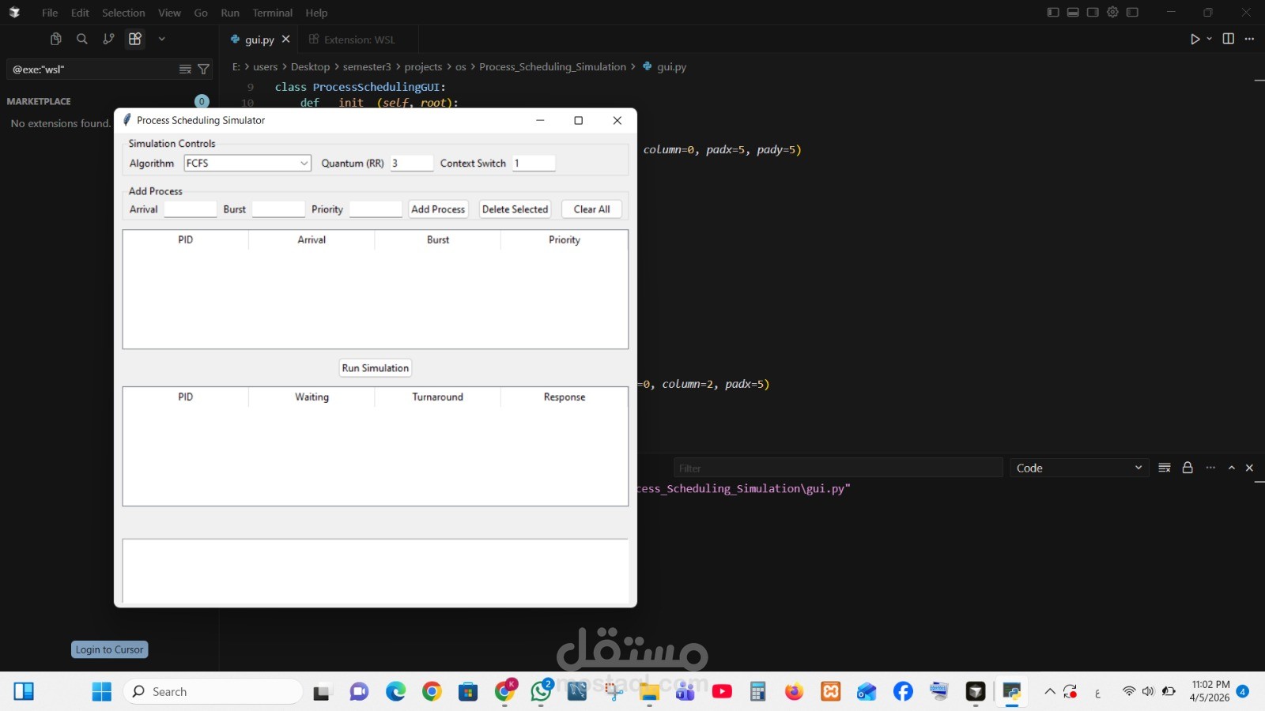Open the Explorer view in the sidebar
Screen dimensions: 1265x711
[x=55, y=39]
